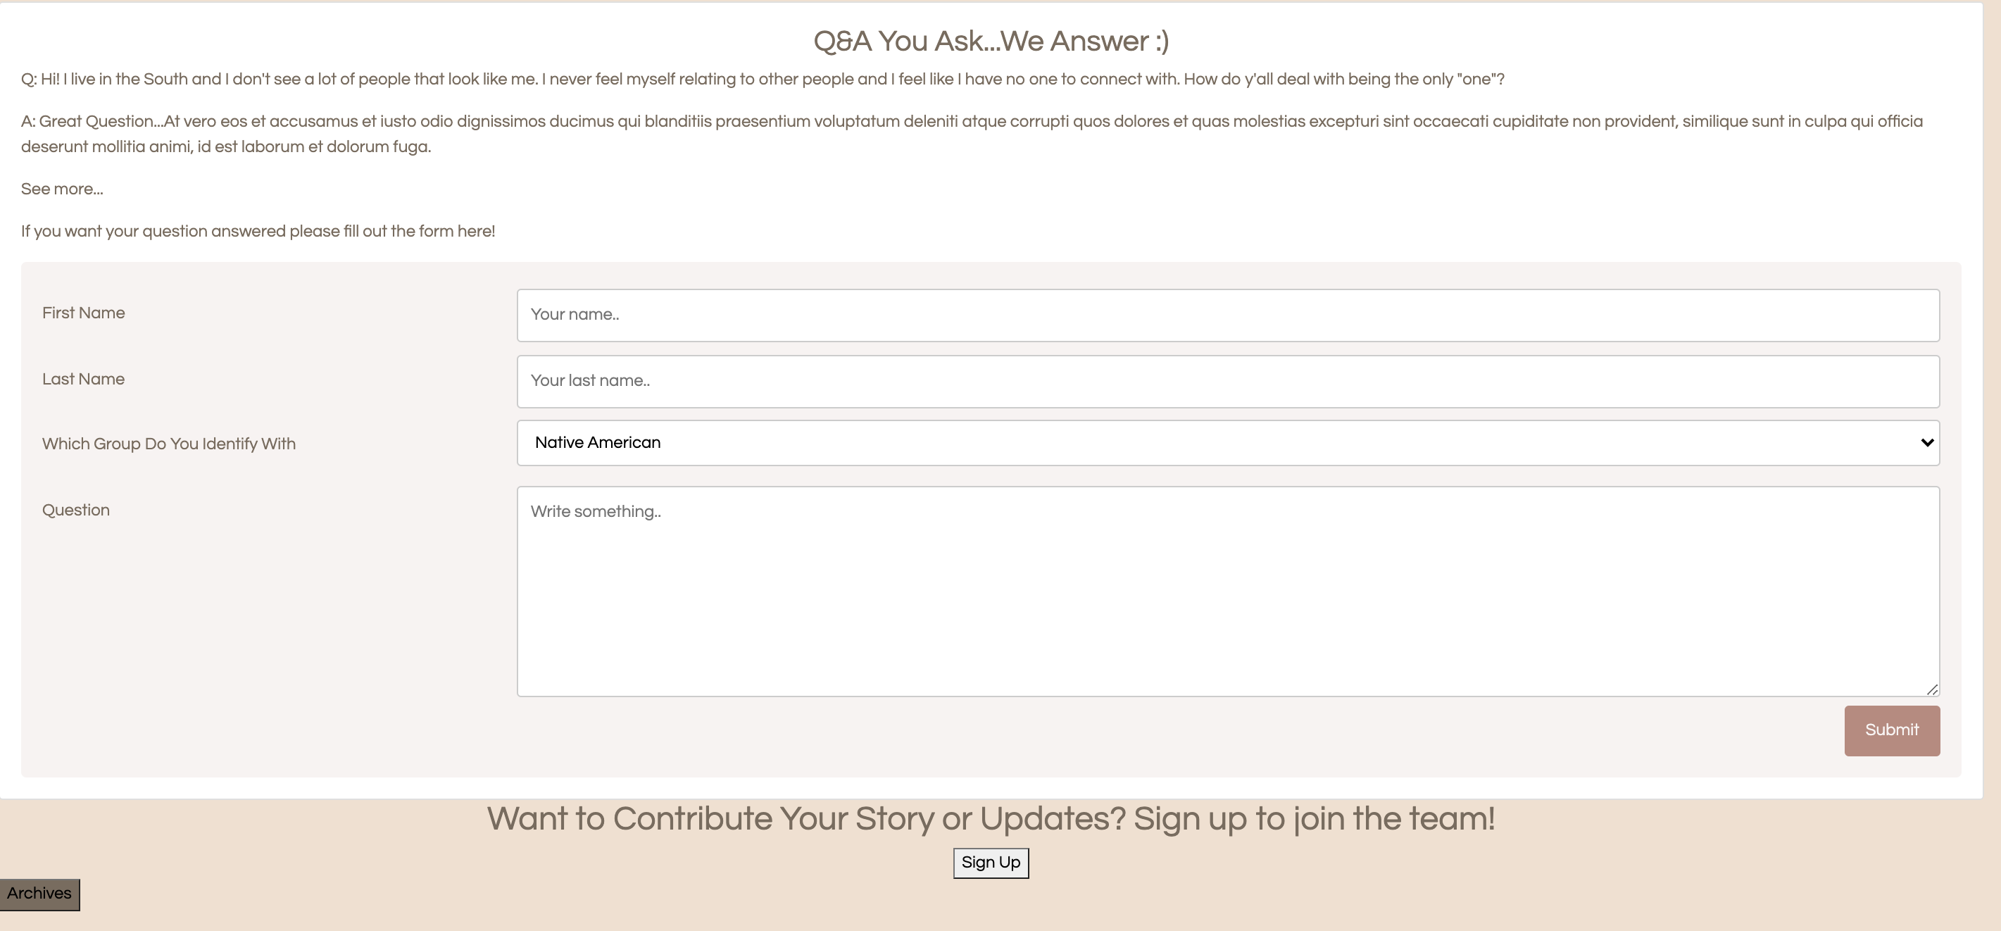This screenshot has width=2001, height=931.
Task: Focus the 'Your last name..' text box
Action: pyautogui.click(x=1227, y=381)
